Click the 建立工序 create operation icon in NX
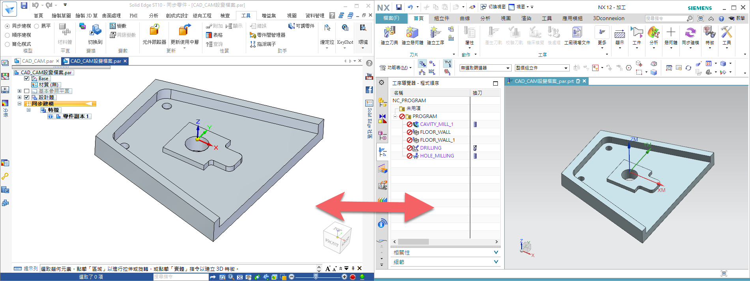The width and height of the screenshot is (750, 281). coord(436,32)
